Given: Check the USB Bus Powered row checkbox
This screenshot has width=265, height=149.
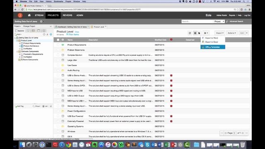Looking at the screenshot, I should click(58, 116).
